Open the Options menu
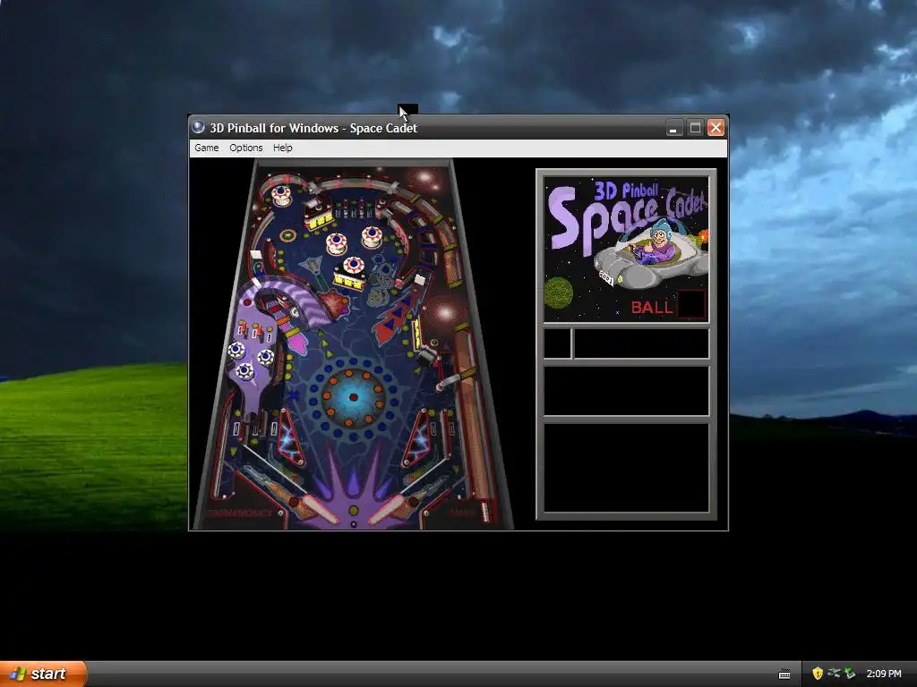The width and height of the screenshot is (917, 687). click(245, 148)
